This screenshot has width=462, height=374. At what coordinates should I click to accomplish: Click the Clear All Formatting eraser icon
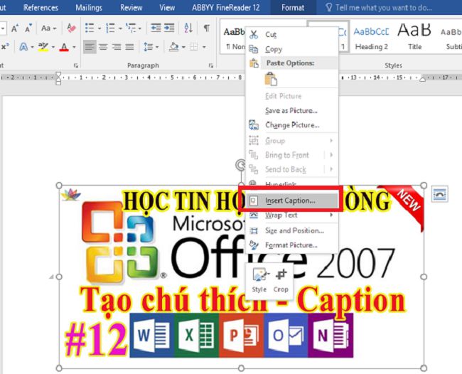point(71,28)
